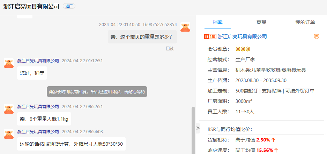327x154 pixels.
Task: Open 浙江启亮玩具有限公司 link in profile panel
Action: [242, 37]
